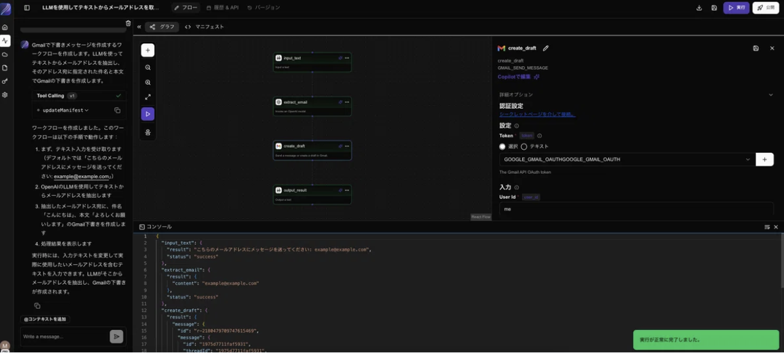This screenshot has height=353, width=784.
Task: Open the workflow activity sidebar icon
Action: [x=5, y=41]
